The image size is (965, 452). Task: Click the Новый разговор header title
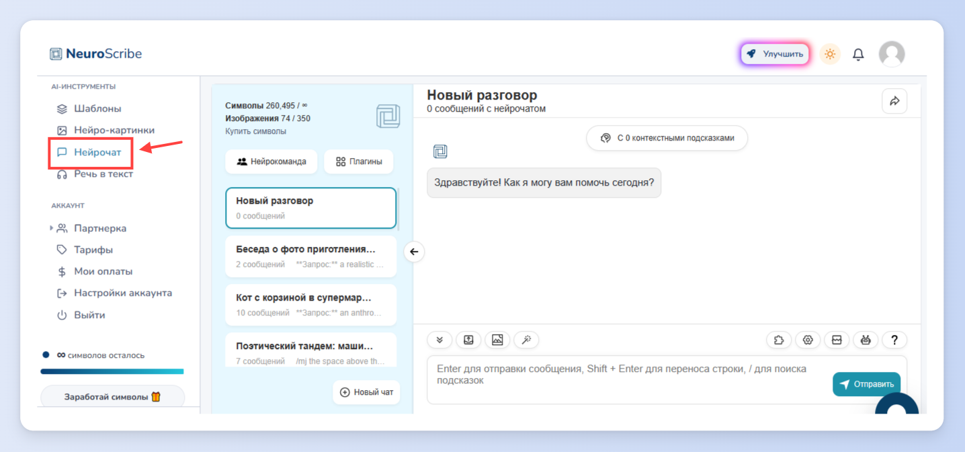click(482, 96)
